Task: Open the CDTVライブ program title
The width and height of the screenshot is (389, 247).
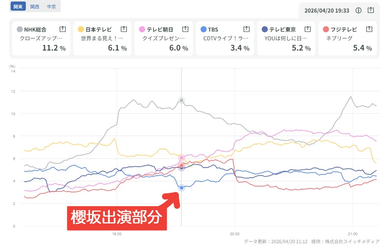Action: (x=226, y=38)
